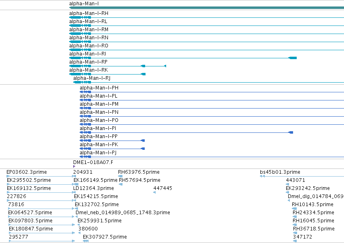Select transcript alpha-Man-I-RK label
The image size is (344, 243).
(x=89, y=70)
